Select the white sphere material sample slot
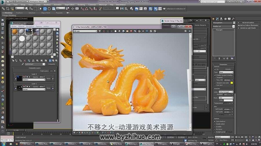 pos(22,39)
